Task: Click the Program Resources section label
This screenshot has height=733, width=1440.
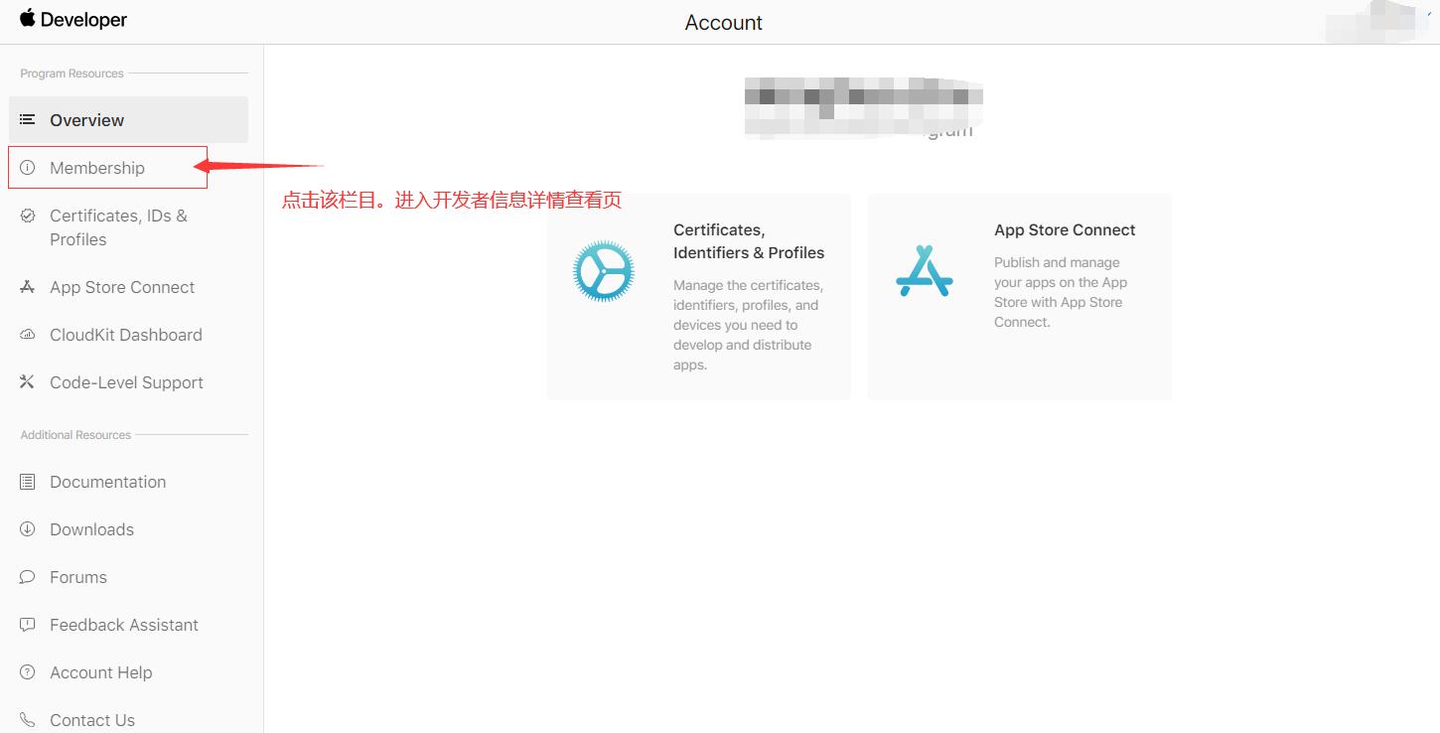Action: pos(72,73)
